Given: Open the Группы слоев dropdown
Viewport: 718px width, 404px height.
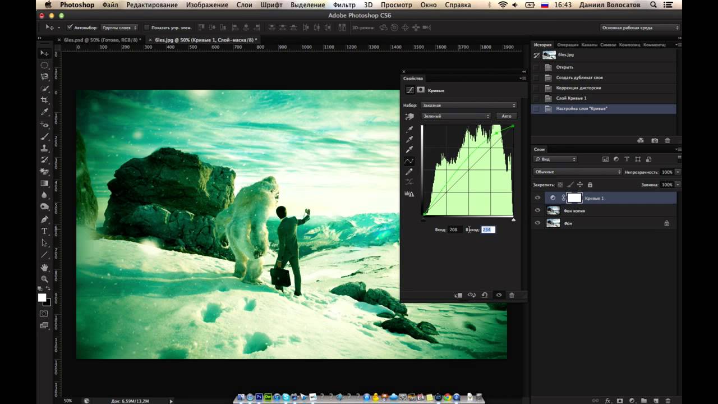Looking at the screenshot, I should pyautogui.click(x=119, y=27).
